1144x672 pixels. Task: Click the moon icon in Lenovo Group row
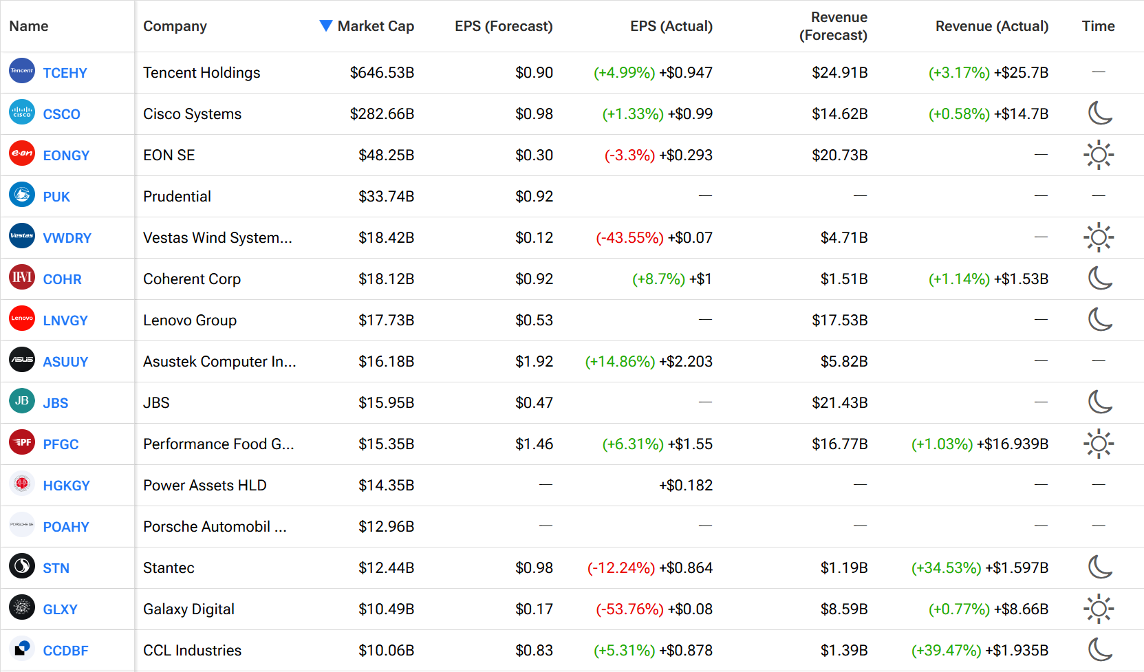[x=1099, y=319]
